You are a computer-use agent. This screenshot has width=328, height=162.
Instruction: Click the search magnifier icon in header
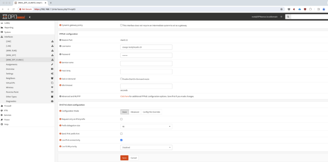(288, 17)
